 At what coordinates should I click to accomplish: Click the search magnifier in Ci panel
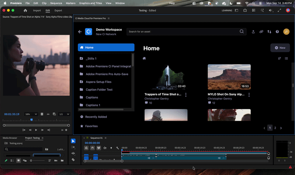point(242,31)
